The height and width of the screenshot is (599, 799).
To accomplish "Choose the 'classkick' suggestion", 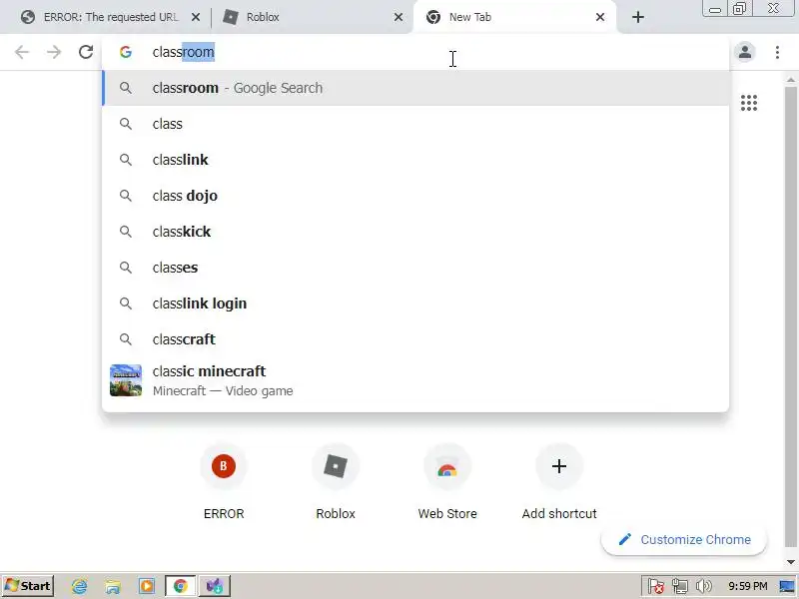I will (x=415, y=232).
